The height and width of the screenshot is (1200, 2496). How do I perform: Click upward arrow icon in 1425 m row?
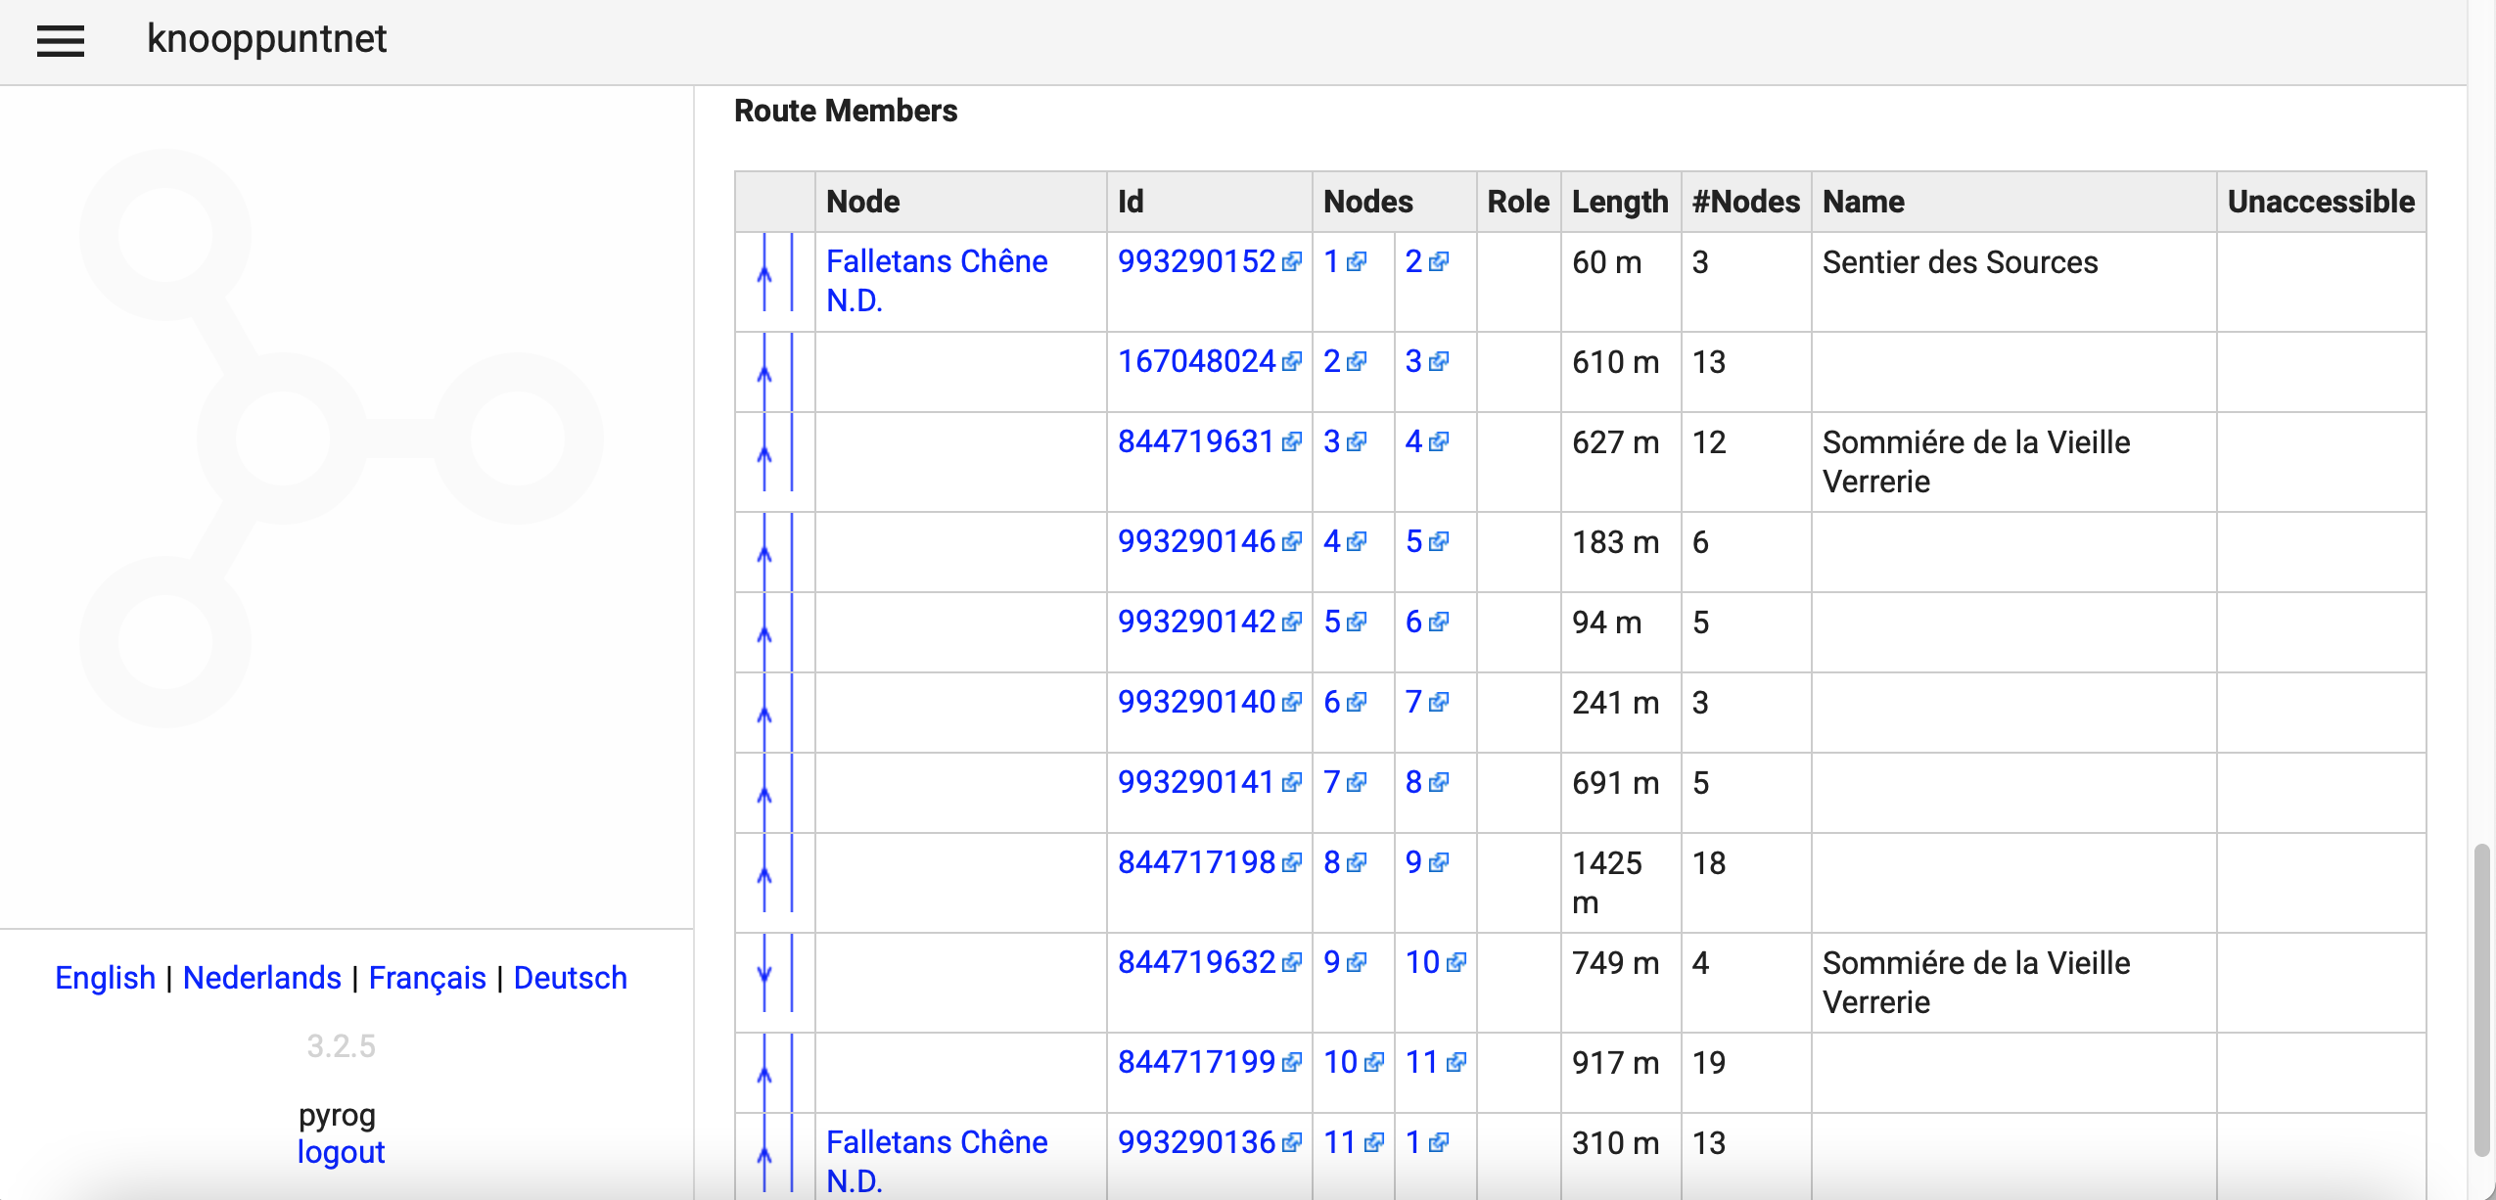764,874
